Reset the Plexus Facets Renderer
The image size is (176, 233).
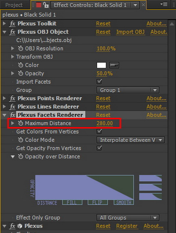103,115
